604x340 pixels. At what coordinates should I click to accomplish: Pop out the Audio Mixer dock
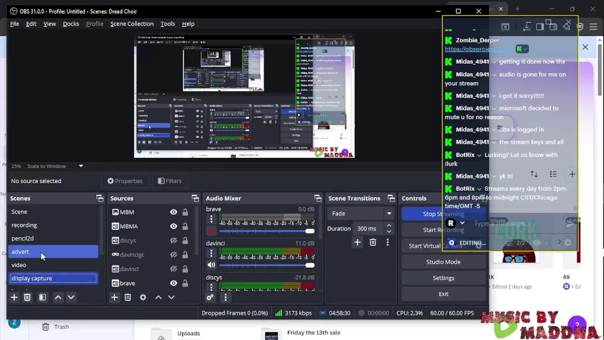(318, 198)
